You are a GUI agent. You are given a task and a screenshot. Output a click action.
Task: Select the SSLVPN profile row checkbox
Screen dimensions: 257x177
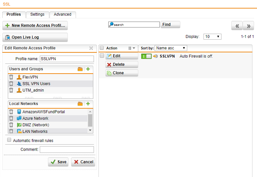(102, 56)
